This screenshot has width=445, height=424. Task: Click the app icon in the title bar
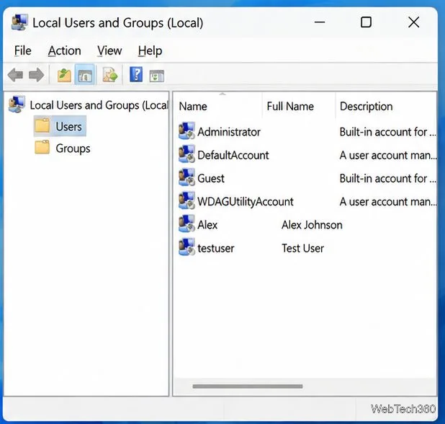[19, 22]
